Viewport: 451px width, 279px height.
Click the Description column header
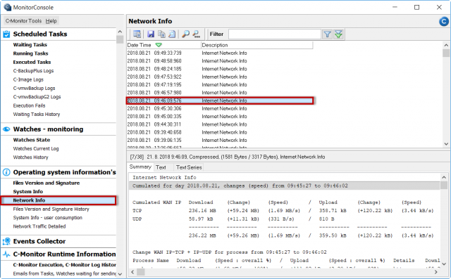(257, 45)
